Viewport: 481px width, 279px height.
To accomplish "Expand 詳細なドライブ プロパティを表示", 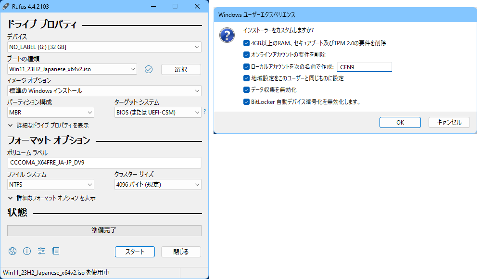I will (48, 125).
